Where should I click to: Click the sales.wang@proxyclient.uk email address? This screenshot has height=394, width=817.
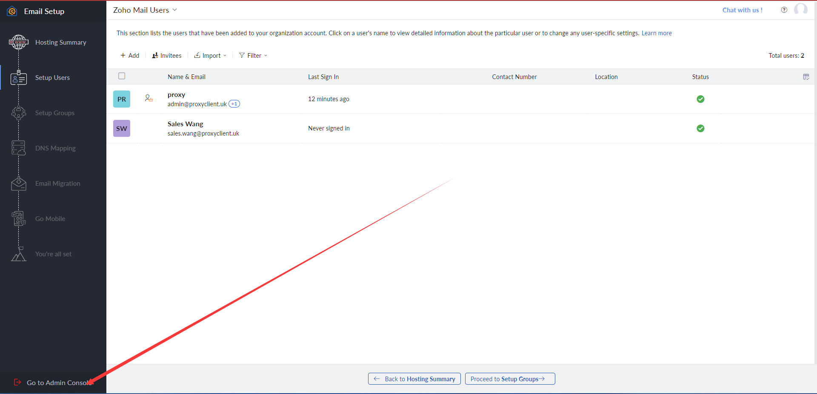(203, 133)
